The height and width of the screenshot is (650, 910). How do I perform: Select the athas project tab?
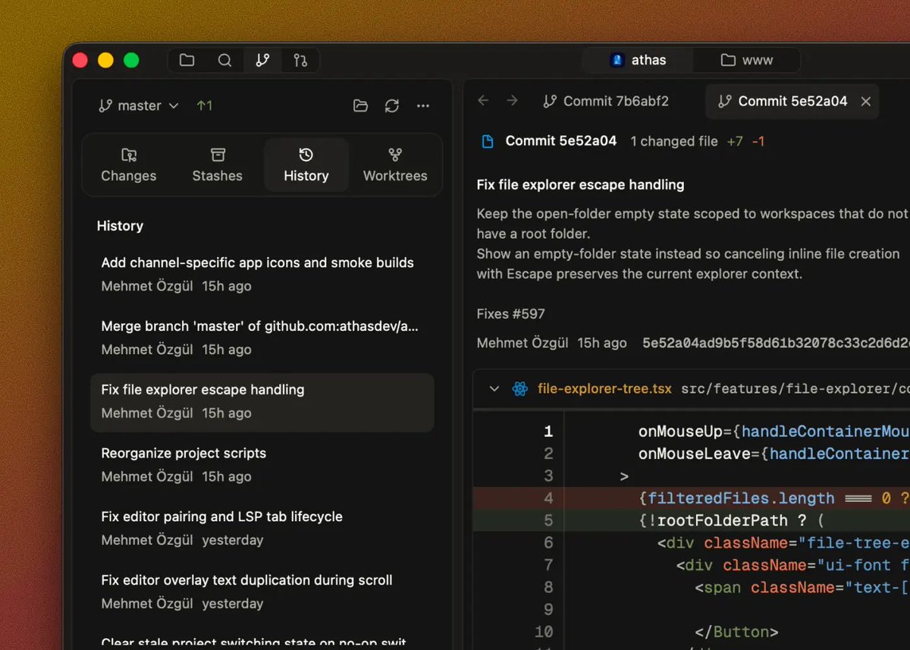[x=638, y=60]
